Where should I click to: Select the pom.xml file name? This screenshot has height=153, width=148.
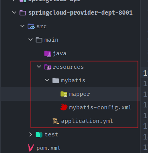(x=48, y=148)
